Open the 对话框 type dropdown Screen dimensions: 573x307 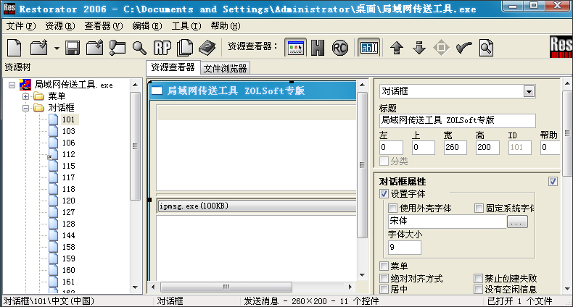click(529, 91)
